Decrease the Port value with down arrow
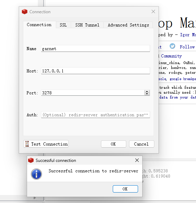Image resolution: width=196 pixels, height=203 pixels. click(x=147, y=94)
